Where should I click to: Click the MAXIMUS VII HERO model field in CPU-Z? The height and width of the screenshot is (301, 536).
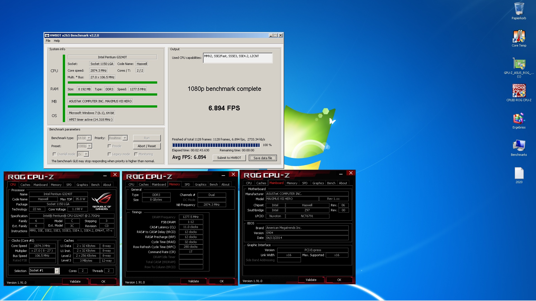coord(292,199)
